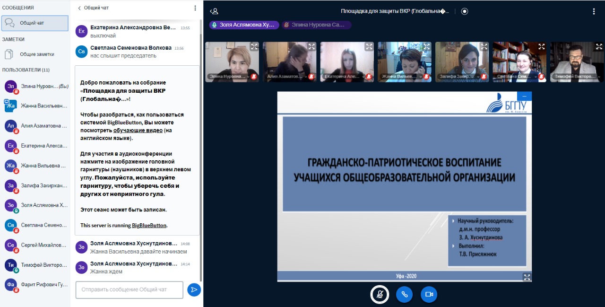The height and width of the screenshot is (307, 605).
Task: Fullscreen Тимофей Викторо... webcam video
Action: tap(599, 46)
